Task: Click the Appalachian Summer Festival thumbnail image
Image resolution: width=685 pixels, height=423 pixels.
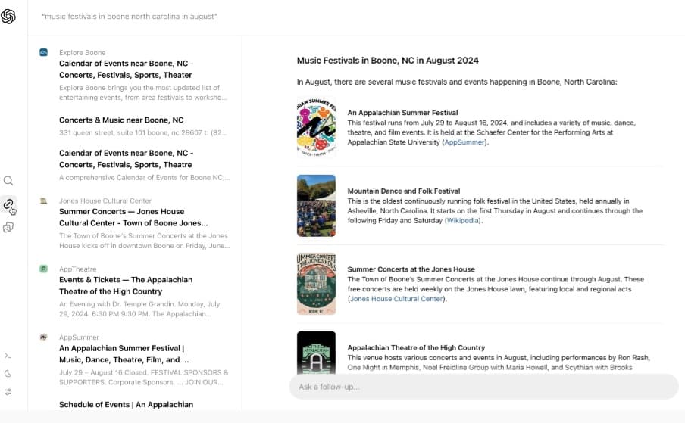Action: (316, 126)
